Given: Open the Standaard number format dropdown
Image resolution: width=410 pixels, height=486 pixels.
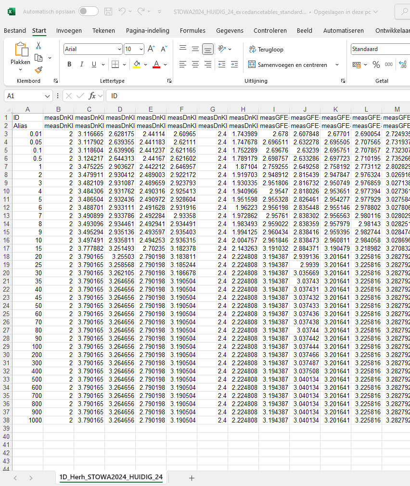Looking at the screenshot, I should click(381, 49).
